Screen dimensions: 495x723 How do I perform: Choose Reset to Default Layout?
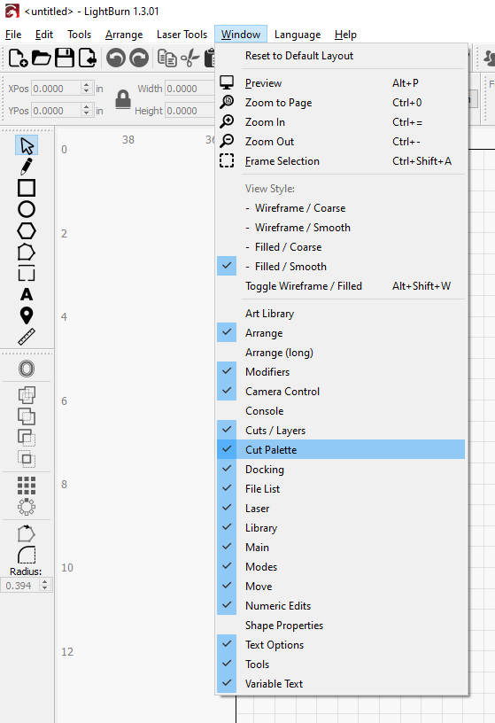click(341, 56)
